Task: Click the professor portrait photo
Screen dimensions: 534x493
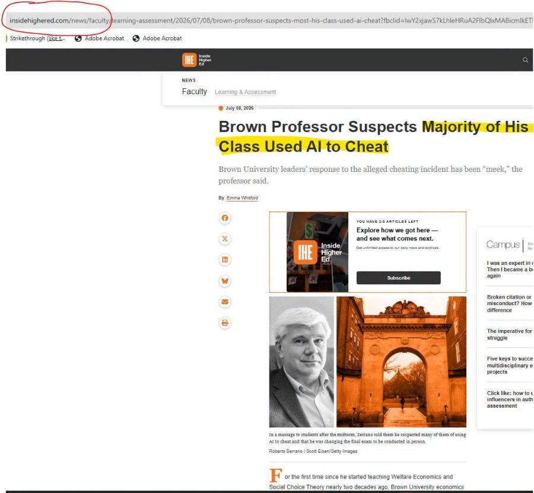Action: (301, 362)
